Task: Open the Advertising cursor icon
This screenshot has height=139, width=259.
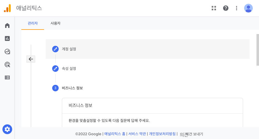Action: click(7, 64)
